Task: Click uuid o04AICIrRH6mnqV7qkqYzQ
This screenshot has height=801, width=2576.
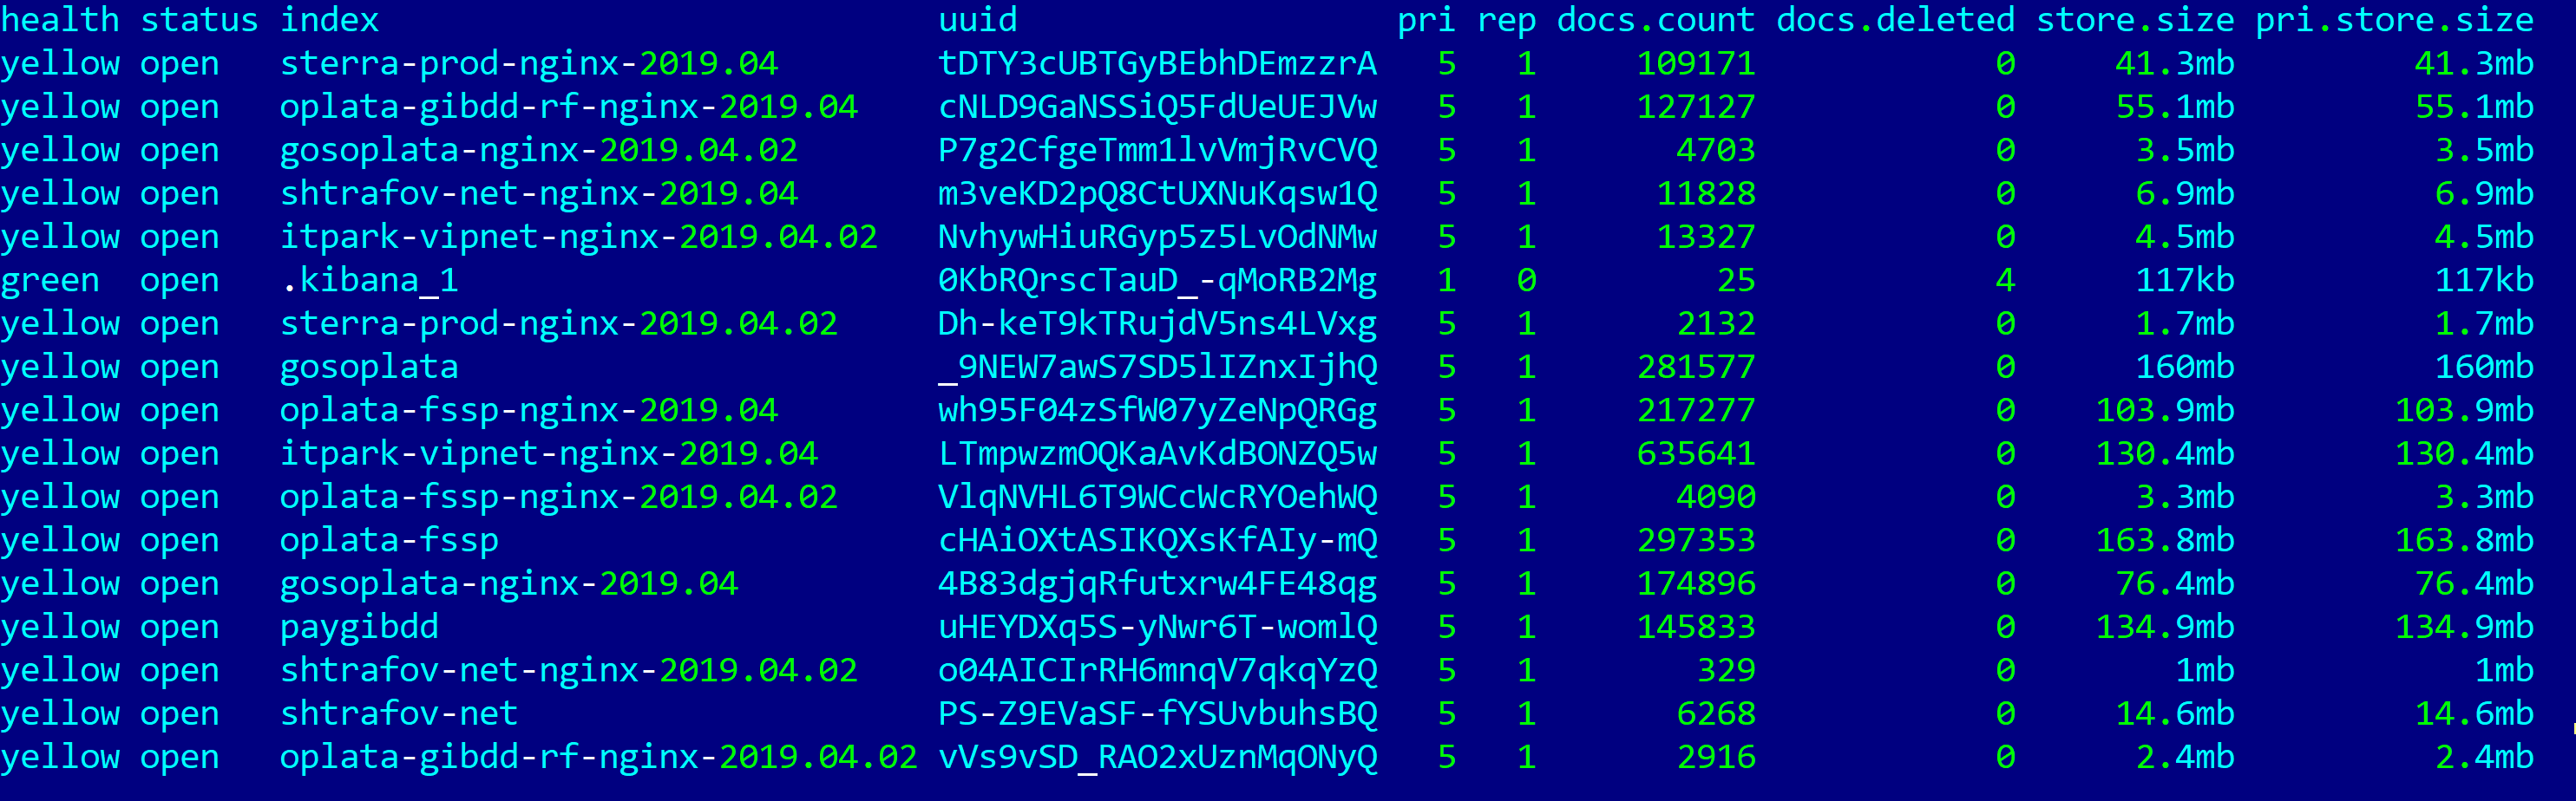Action: 1158,671
